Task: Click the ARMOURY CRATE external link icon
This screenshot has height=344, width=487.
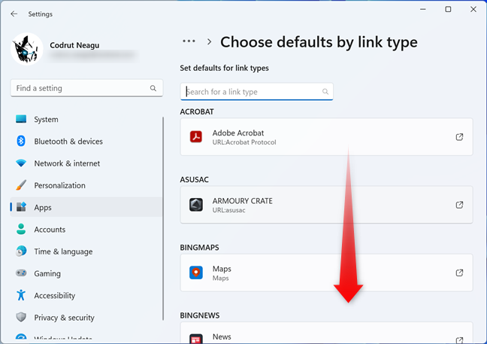Action: [460, 205]
